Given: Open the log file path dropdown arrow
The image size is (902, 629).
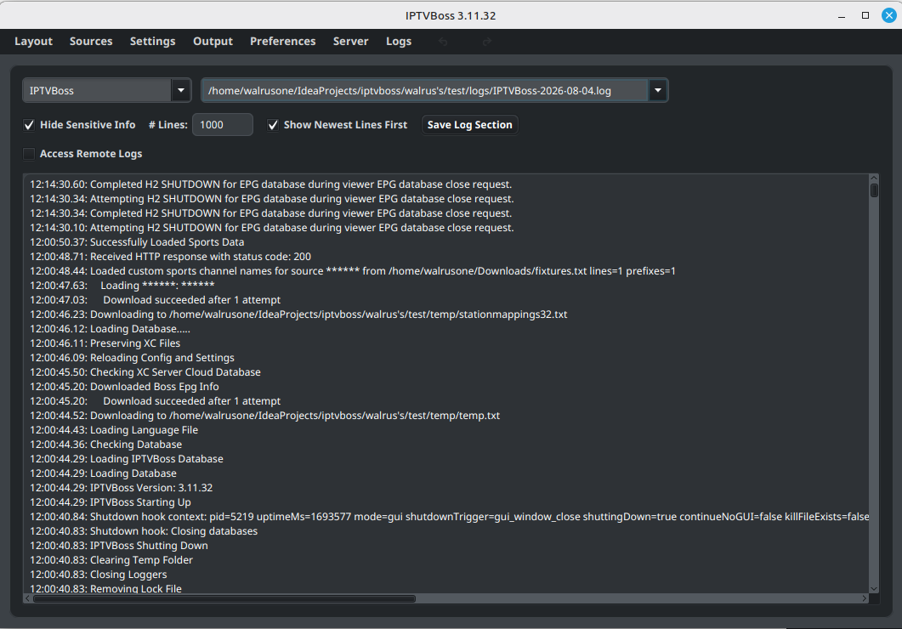Looking at the screenshot, I should (657, 90).
